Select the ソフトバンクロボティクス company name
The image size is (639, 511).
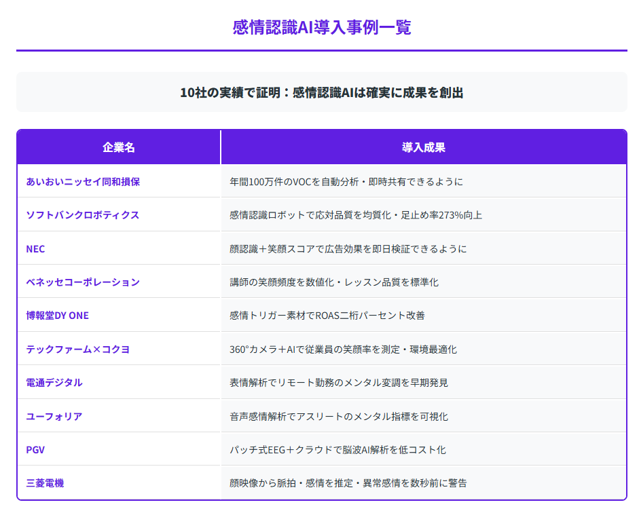pyautogui.click(x=82, y=215)
